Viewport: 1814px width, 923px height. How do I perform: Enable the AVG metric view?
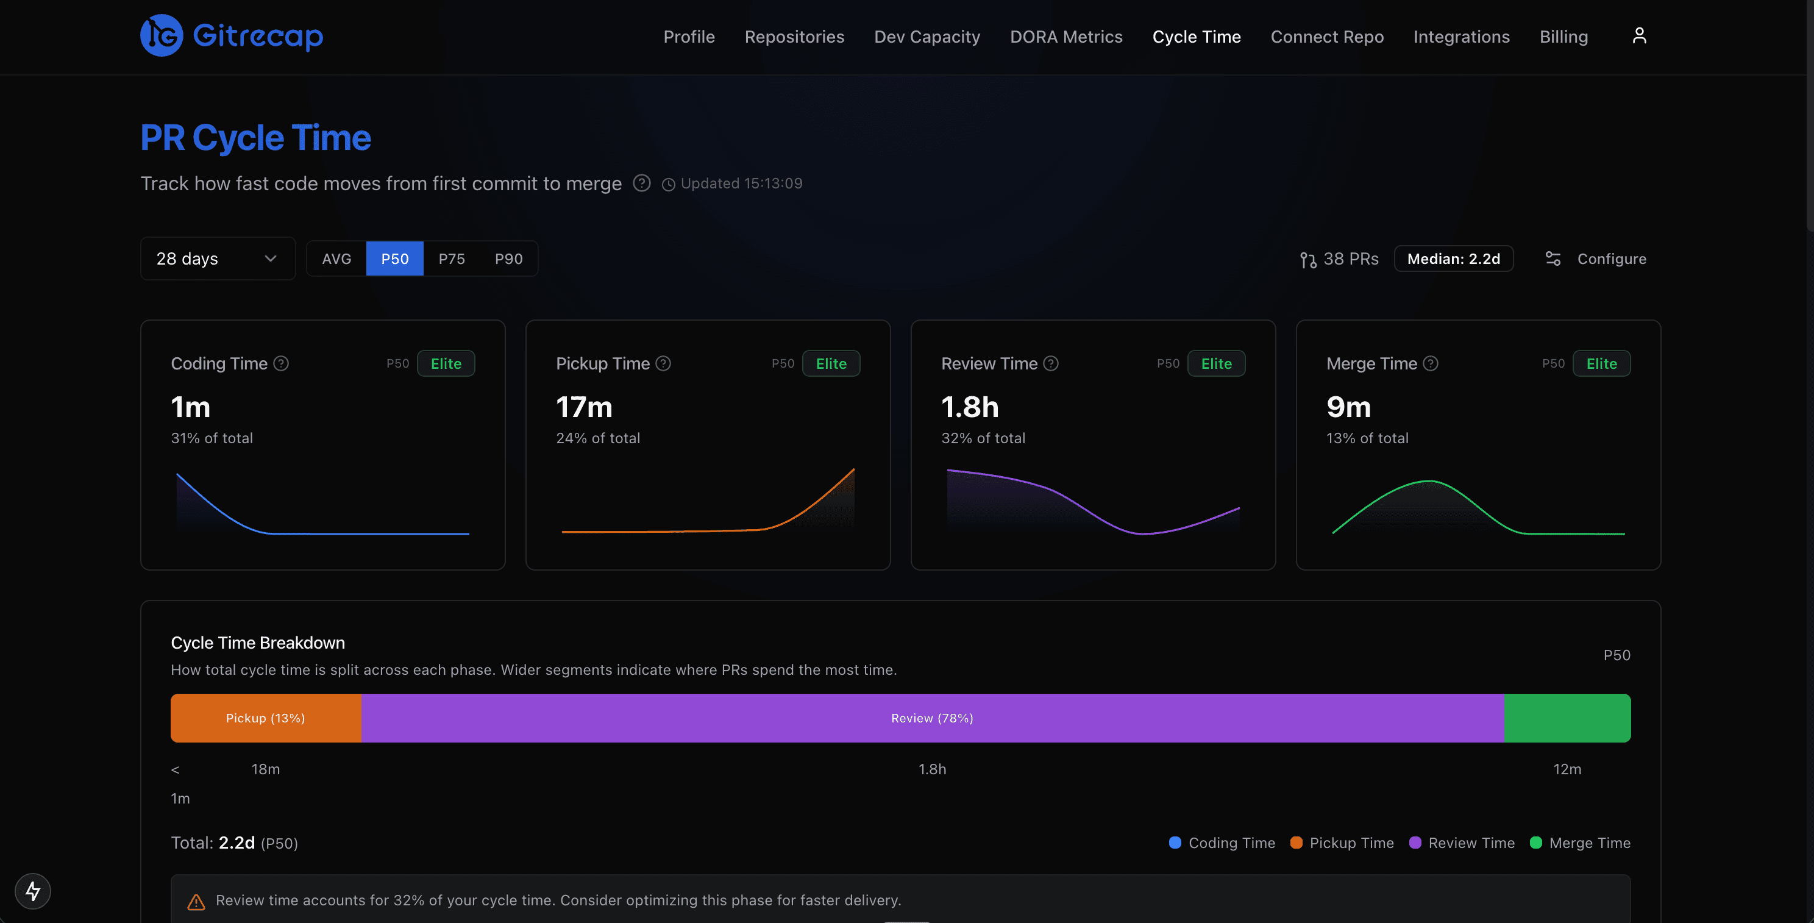pos(336,258)
